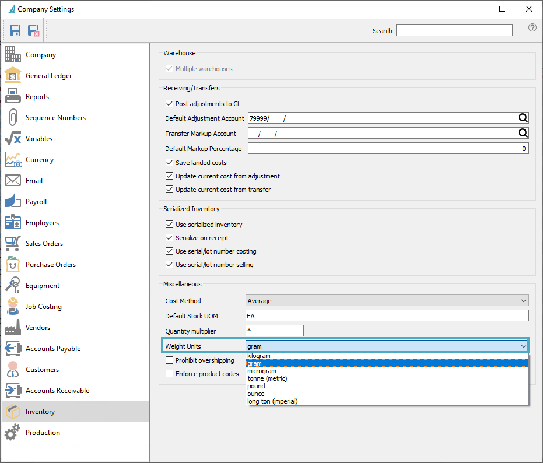Viewport: 543px width, 463px height.
Task: Click the Default Stock UOM field
Action: (x=387, y=316)
